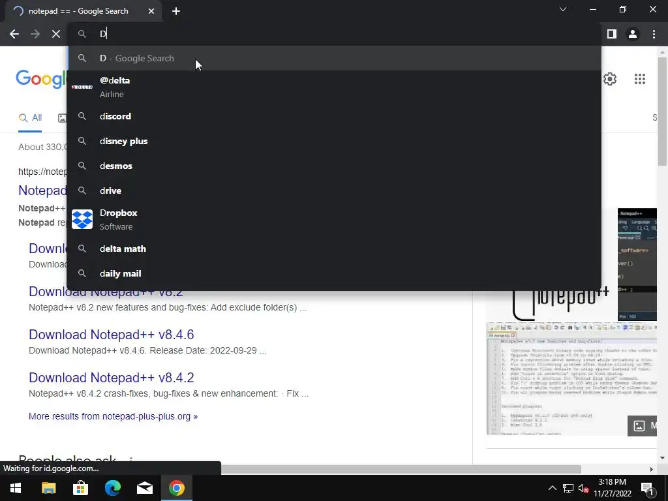Image resolution: width=668 pixels, height=501 pixels.
Task: Toggle the browser side panel
Action: tap(612, 34)
